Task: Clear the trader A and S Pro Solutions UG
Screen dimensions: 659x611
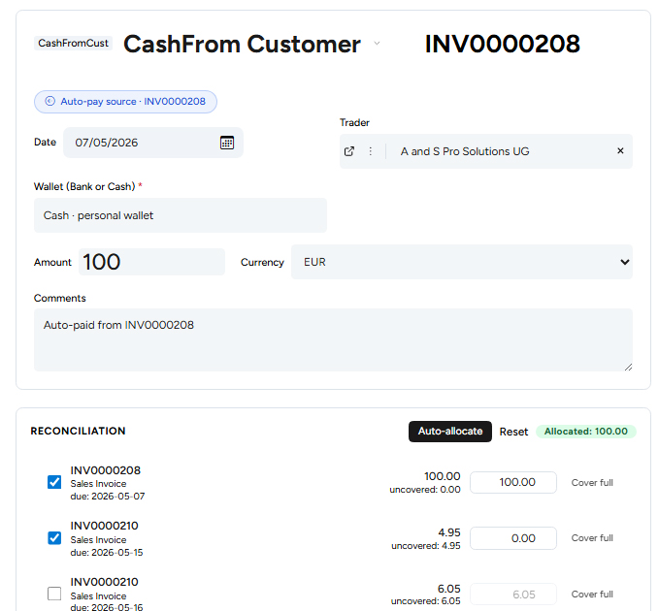Action: pos(620,150)
